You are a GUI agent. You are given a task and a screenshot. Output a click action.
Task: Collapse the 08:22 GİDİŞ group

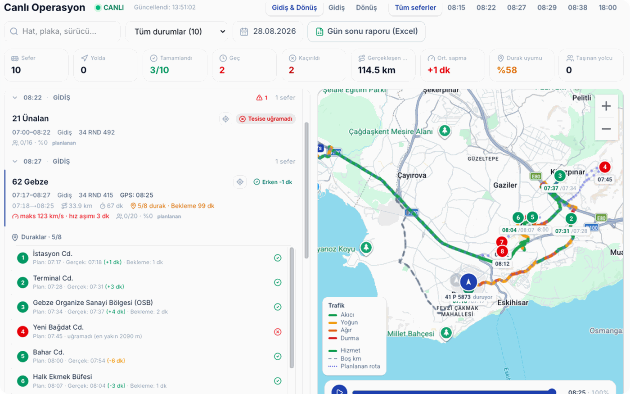click(15, 98)
